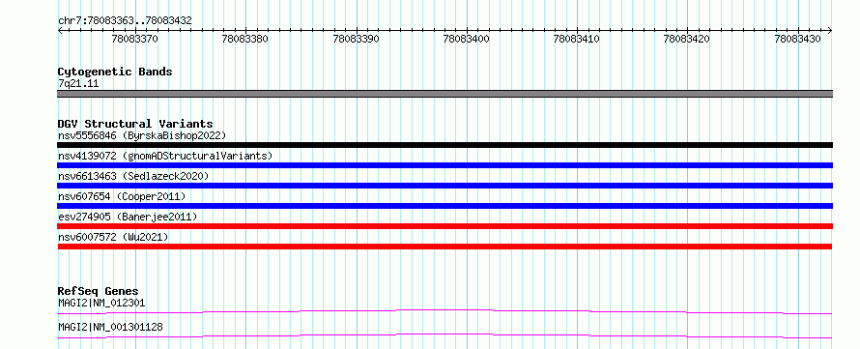Screen dimensions: 860x349
Task: Click ruler position 78083420
Action: (687, 39)
